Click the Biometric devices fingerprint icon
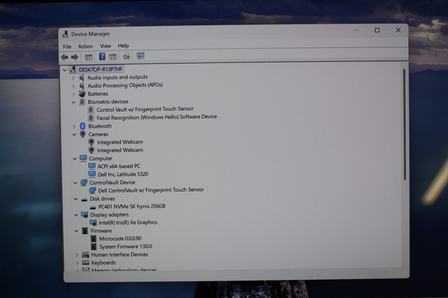Screen dimensions: 448x298 pos(82,102)
